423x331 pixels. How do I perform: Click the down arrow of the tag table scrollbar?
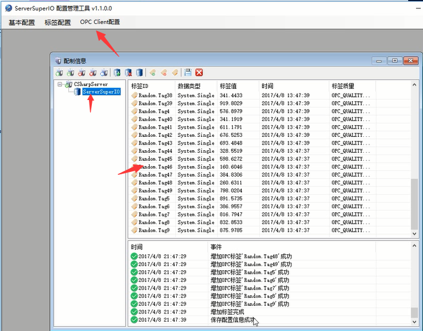click(x=414, y=234)
